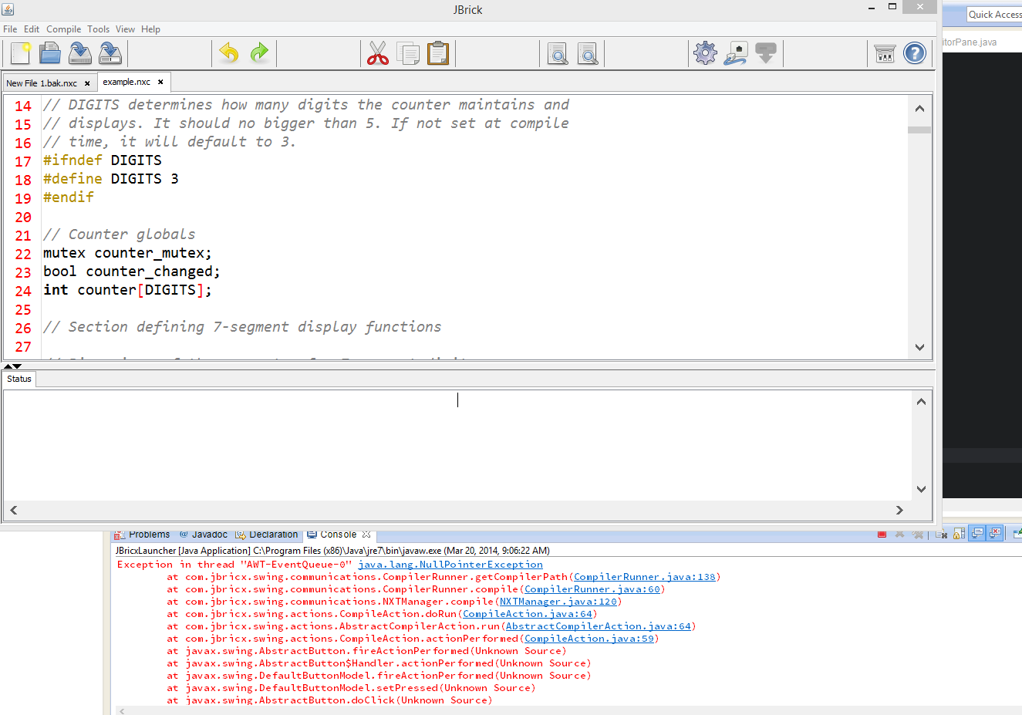Click the NXT brick connection icon

(736, 53)
